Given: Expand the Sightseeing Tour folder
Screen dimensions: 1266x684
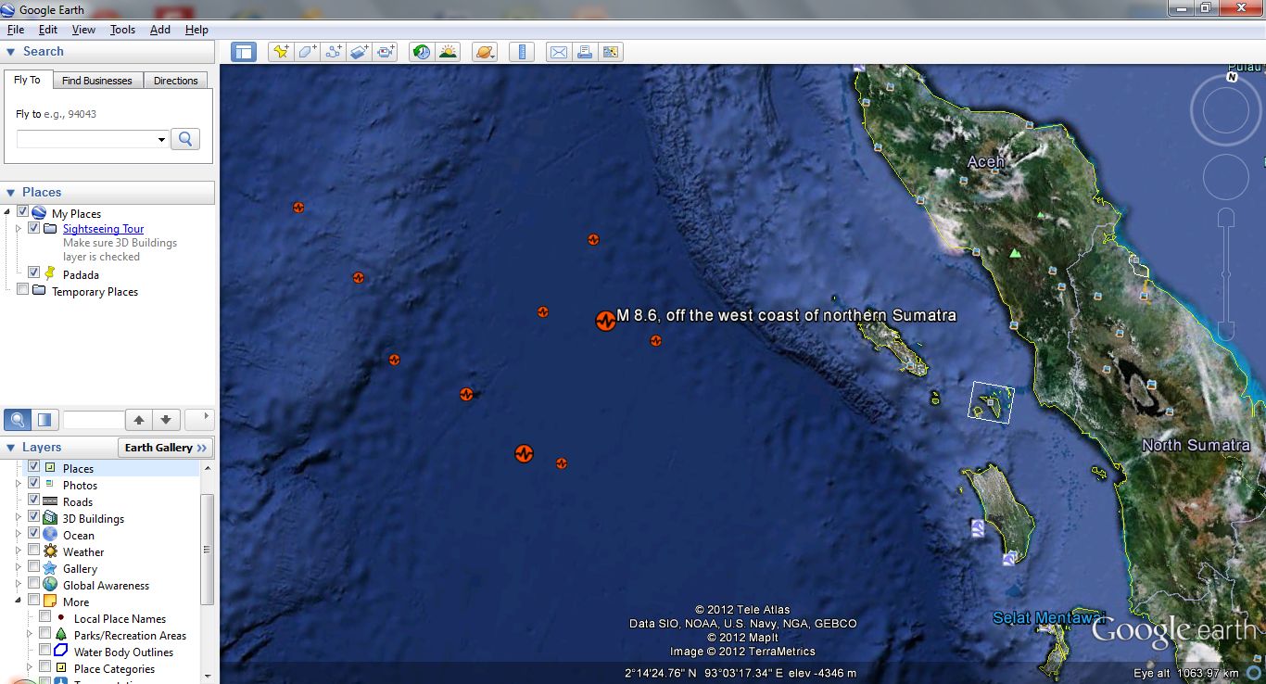Looking at the screenshot, I should tap(19, 228).
